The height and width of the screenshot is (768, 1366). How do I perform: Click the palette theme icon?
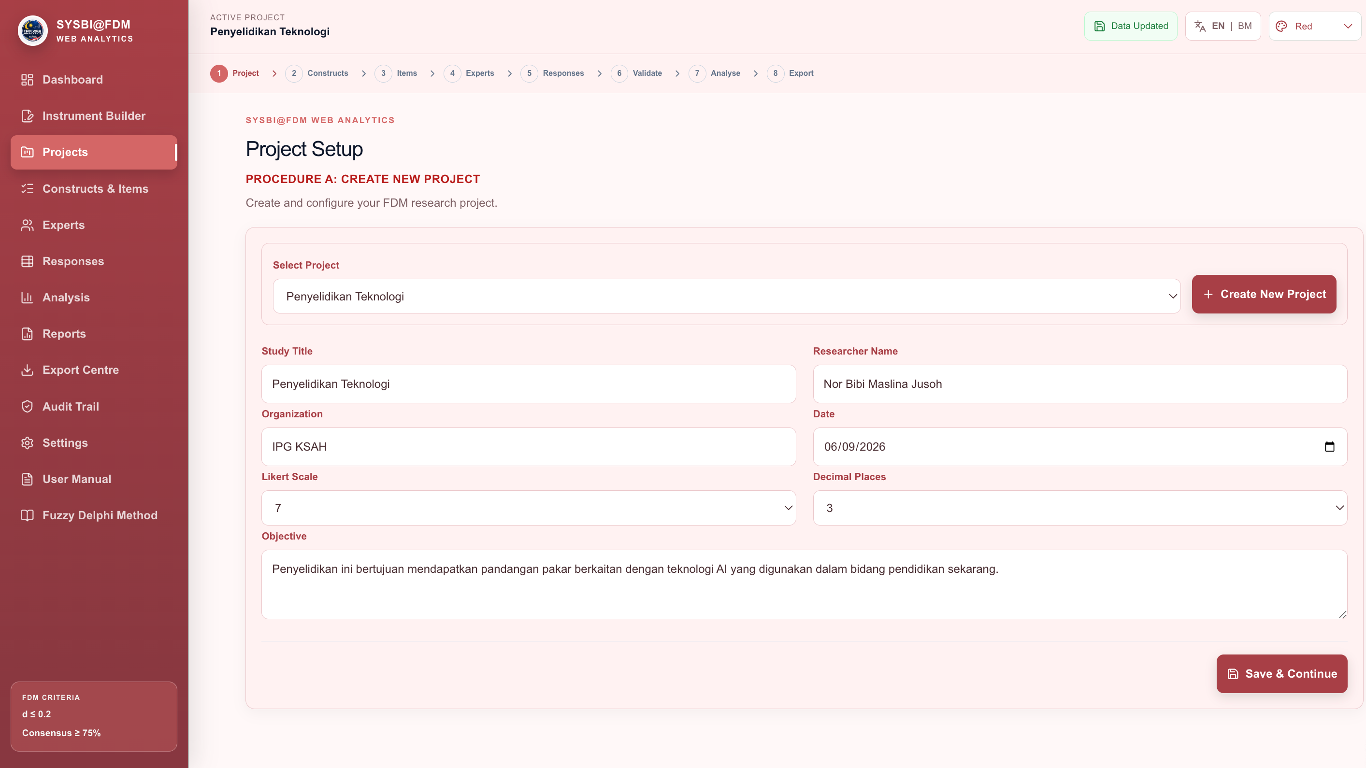[1281, 26]
